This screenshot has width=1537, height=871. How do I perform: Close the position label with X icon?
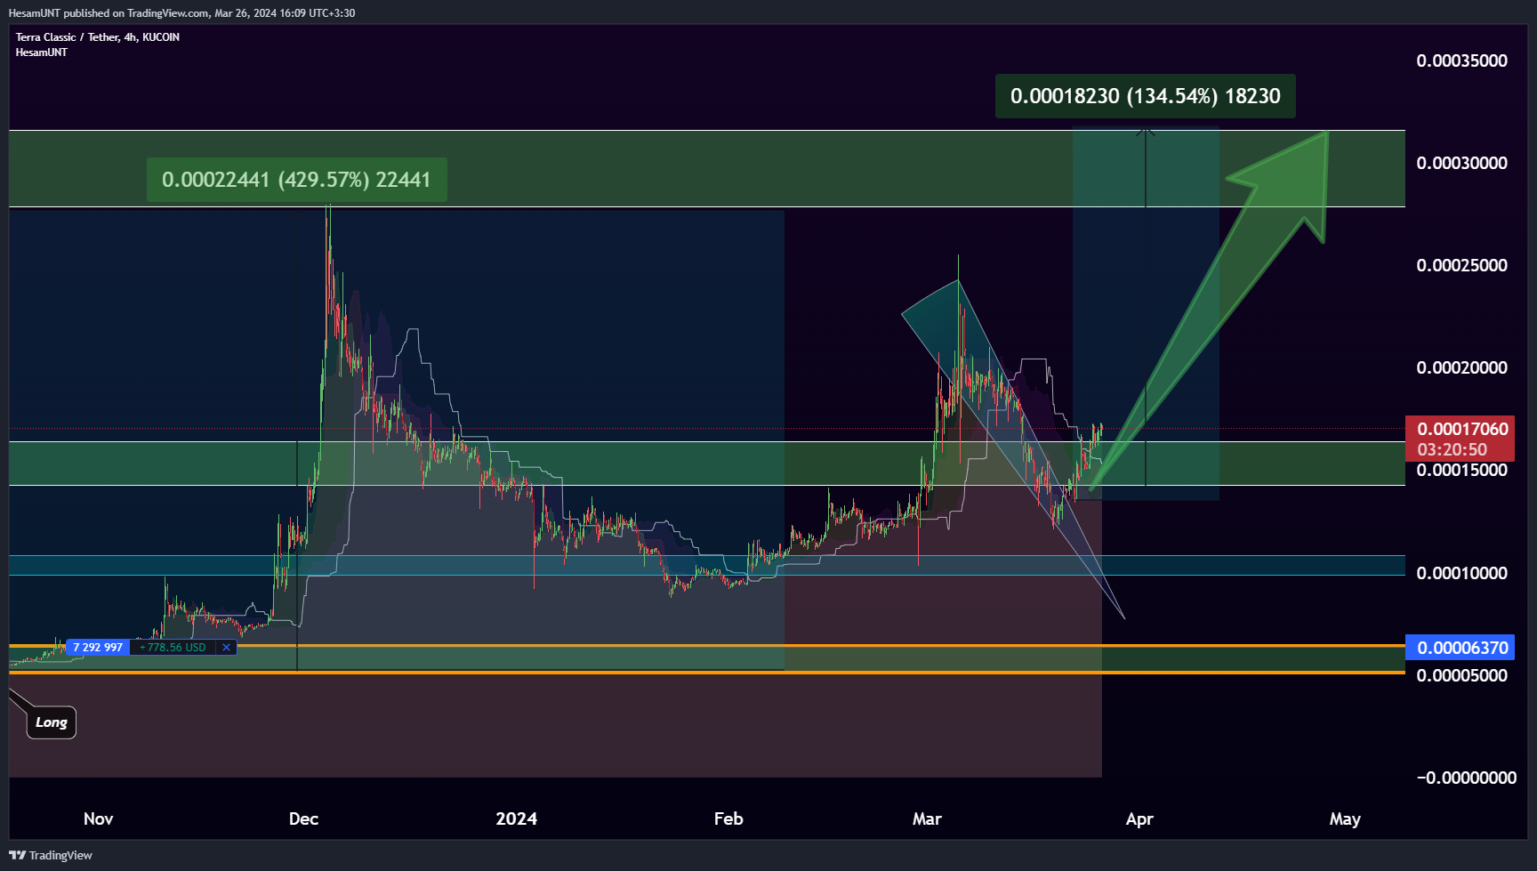(x=226, y=648)
